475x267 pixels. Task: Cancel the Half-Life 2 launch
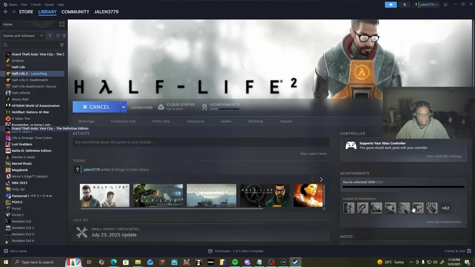click(96, 107)
